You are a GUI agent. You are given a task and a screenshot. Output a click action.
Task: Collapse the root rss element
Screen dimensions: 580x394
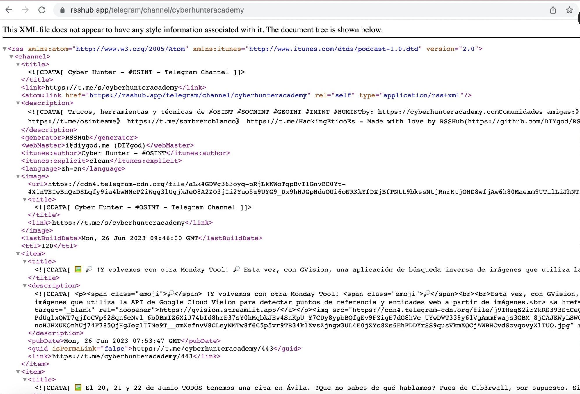click(x=5, y=49)
